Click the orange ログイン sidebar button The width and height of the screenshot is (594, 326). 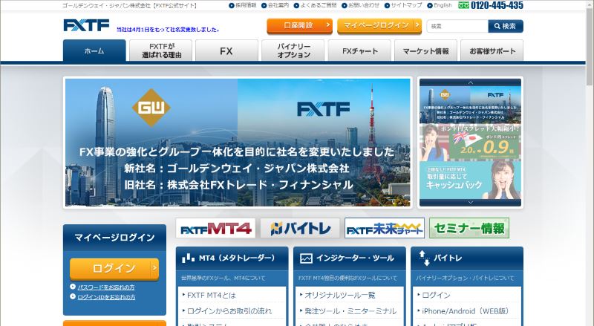114,269
